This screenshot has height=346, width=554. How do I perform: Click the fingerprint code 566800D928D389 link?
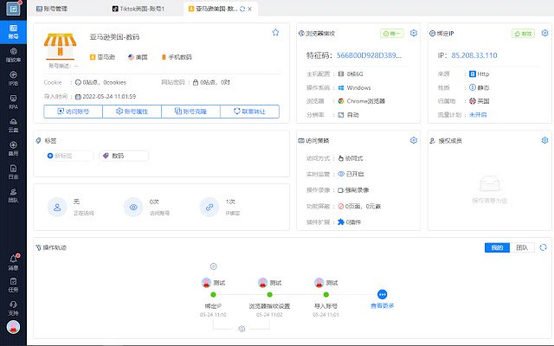click(x=369, y=55)
